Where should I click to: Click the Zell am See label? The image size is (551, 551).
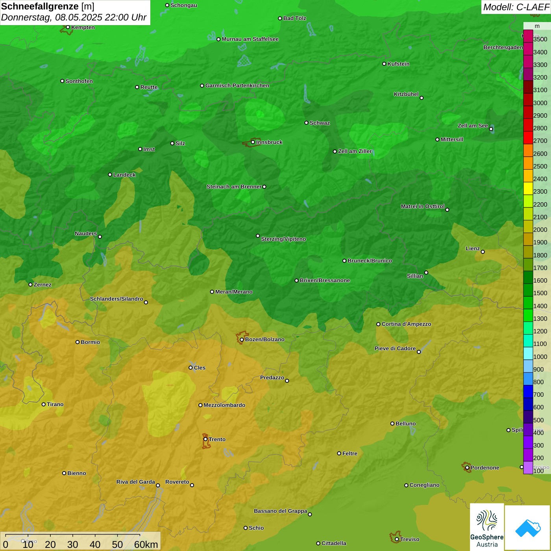click(473, 126)
